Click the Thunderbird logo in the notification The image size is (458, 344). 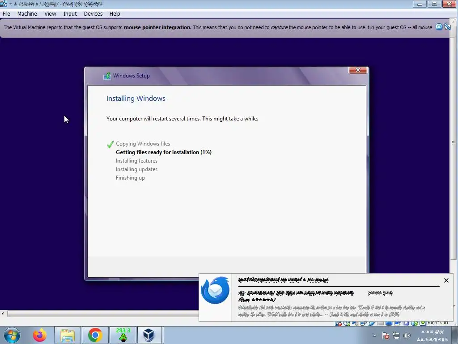(215, 290)
